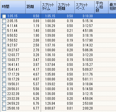The image size is (116, 112).
Task: Click the 平均心拍数 column header
Action: click(x=101, y=7)
